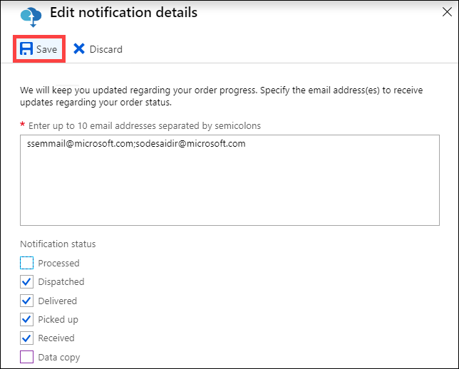Select the Dispatched label text
This screenshot has height=369, width=459.
point(61,281)
